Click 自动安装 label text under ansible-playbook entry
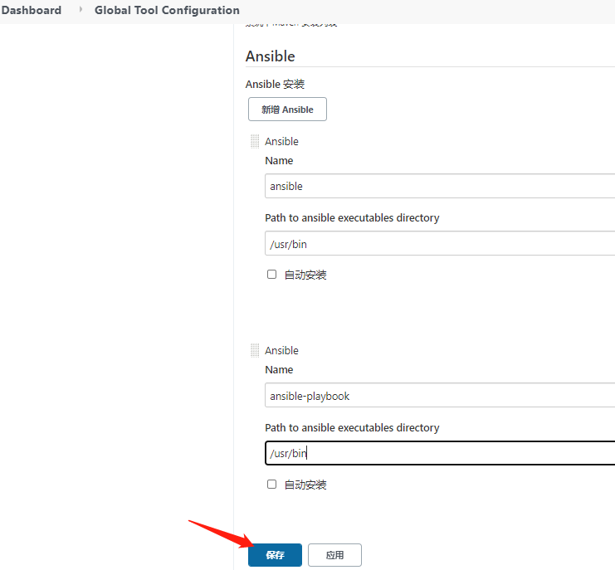615x570 pixels. click(x=305, y=485)
